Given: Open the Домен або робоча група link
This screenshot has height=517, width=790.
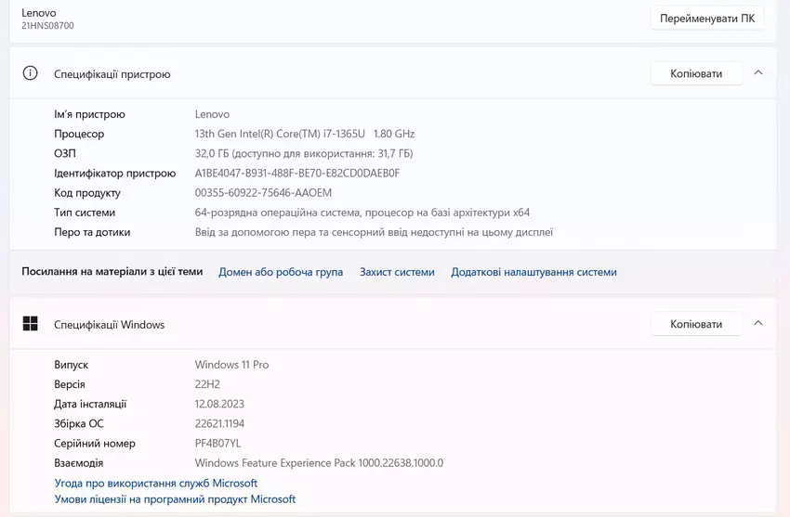Looking at the screenshot, I should pos(281,272).
